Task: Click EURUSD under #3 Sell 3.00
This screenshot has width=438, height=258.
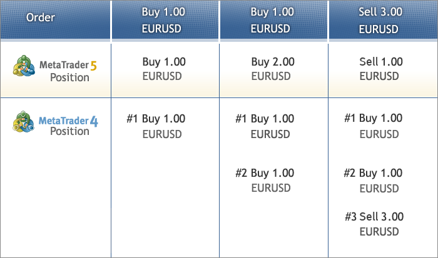Action: [x=379, y=232]
